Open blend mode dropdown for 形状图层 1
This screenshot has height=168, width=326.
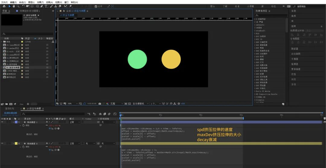tap(75, 122)
